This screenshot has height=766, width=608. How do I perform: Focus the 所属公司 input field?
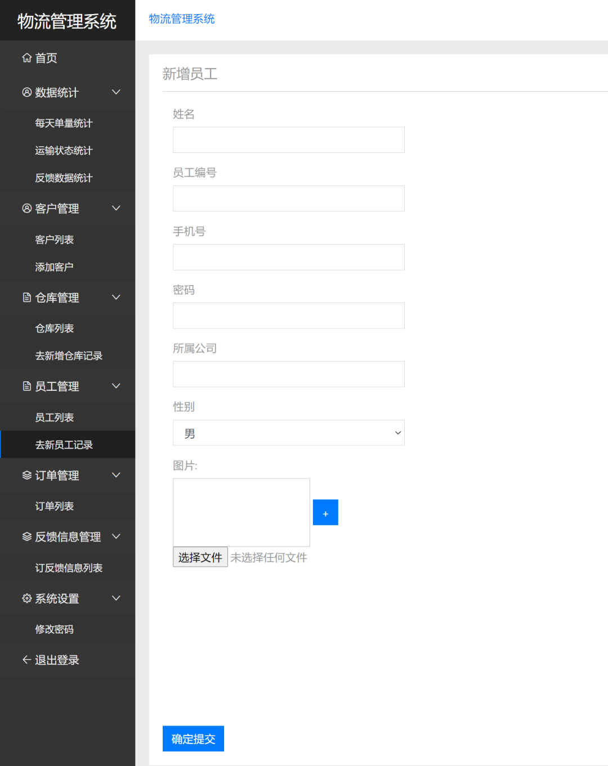pos(288,374)
